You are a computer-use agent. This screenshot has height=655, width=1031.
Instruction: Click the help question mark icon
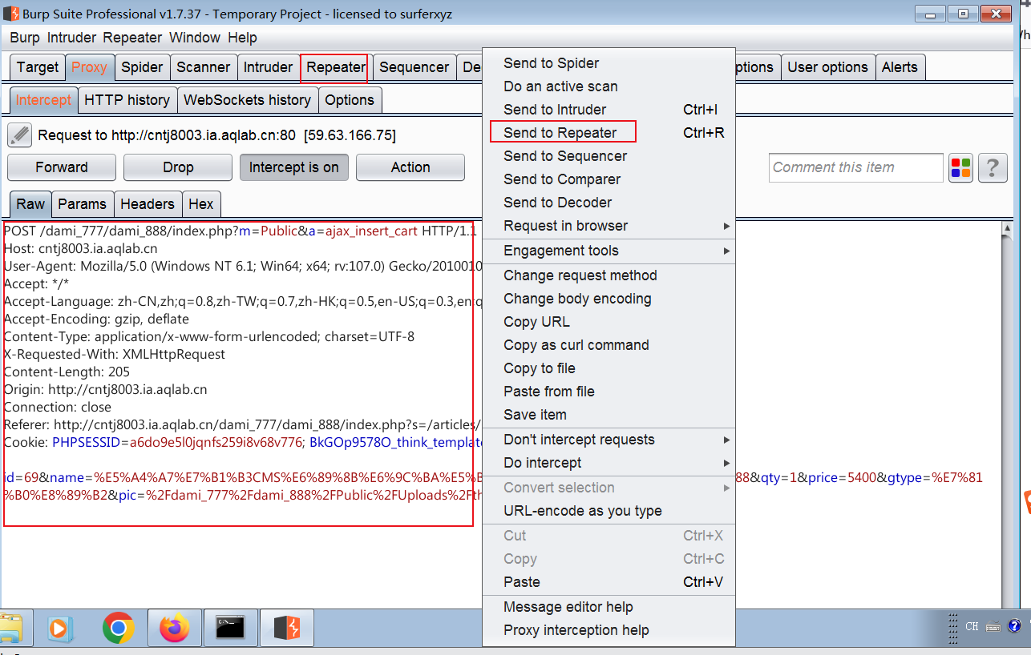[993, 167]
